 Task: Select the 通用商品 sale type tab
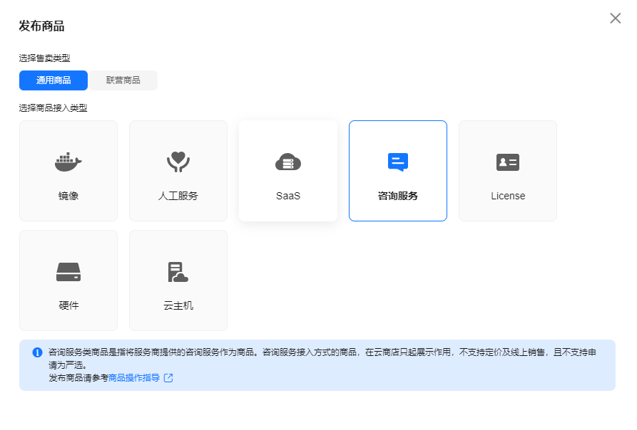tap(53, 80)
